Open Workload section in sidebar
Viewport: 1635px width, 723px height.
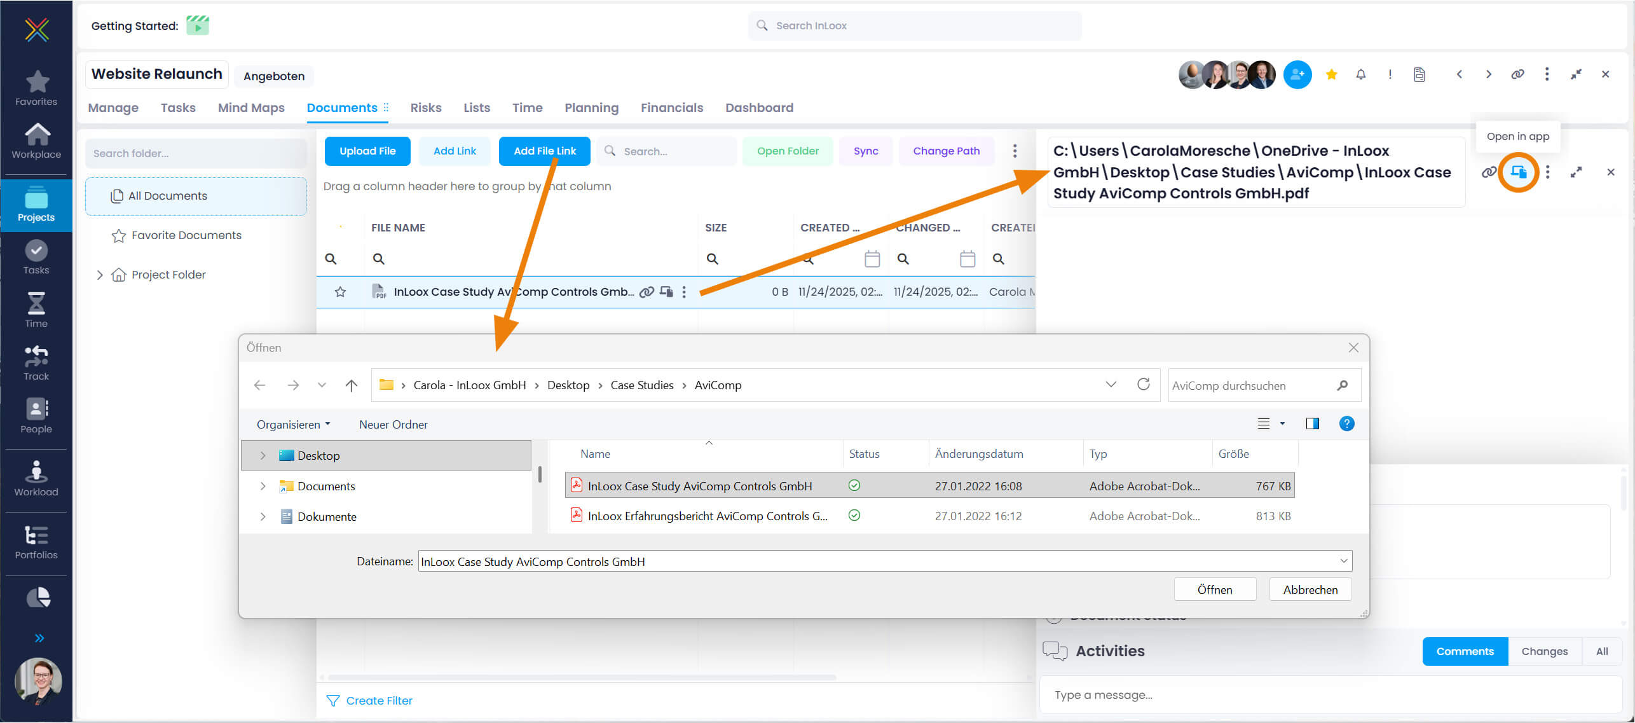(x=36, y=479)
